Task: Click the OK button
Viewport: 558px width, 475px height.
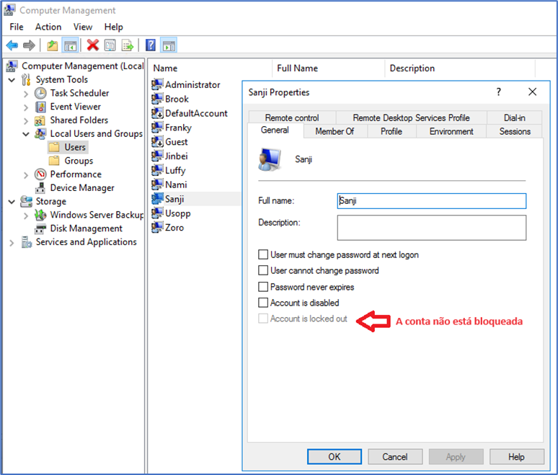Action: coord(334,457)
